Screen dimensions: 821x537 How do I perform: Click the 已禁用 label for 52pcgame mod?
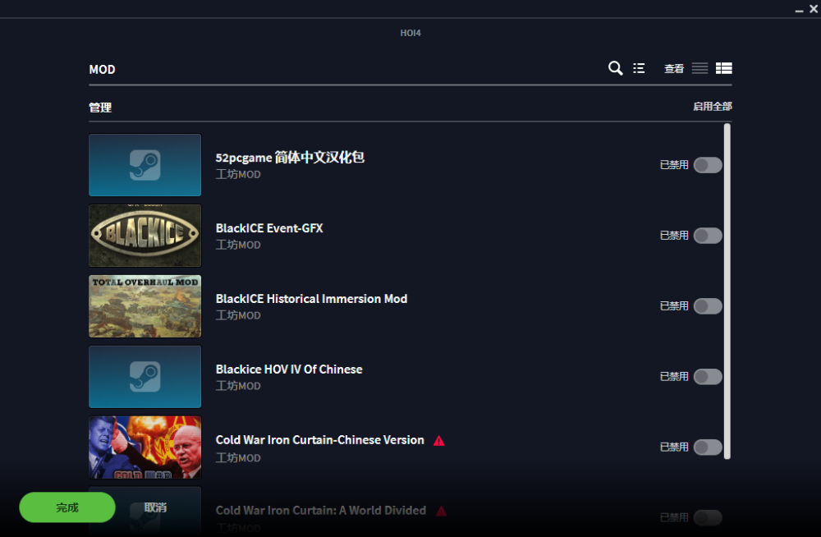(x=674, y=165)
